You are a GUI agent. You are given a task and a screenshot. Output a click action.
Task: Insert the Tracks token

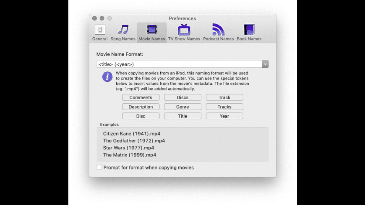point(224,107)
